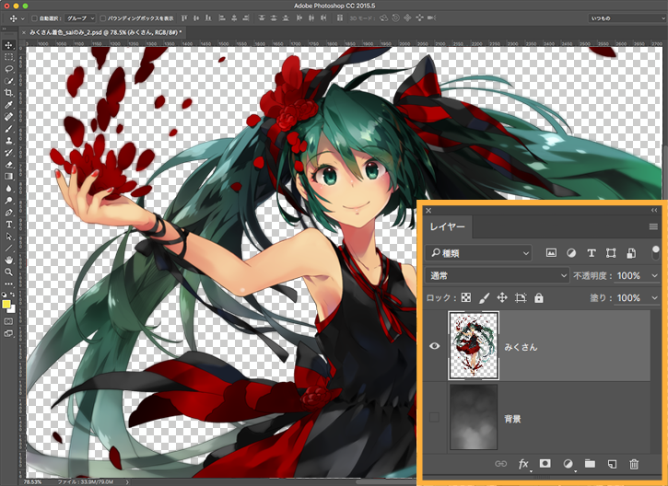Image resolution: width=668 pixels, height=486 pixels.
Task: Open the 種類 layer filter dropdown
Action: tap(478, 253)
